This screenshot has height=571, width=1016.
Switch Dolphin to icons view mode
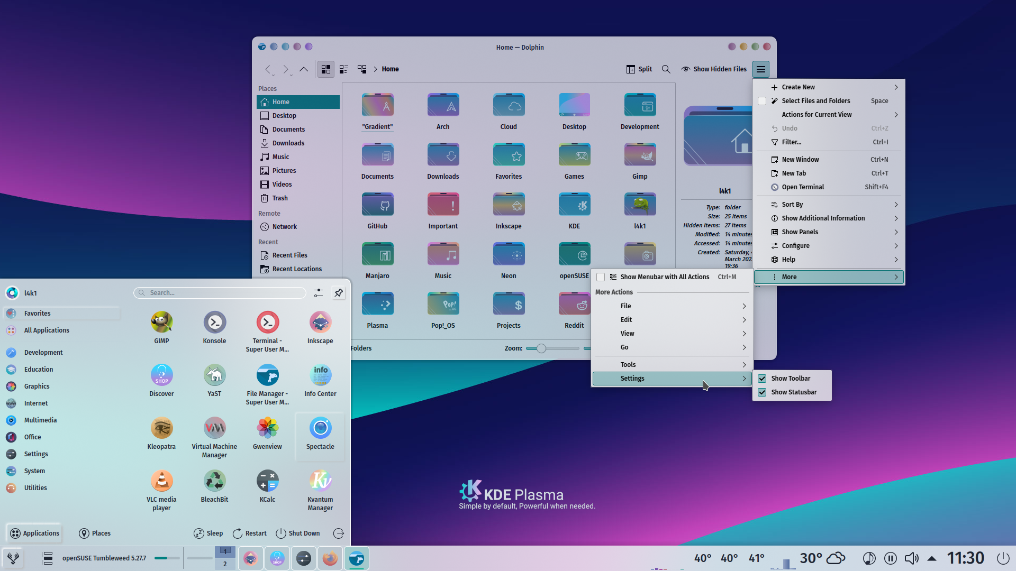coord(326,69)
